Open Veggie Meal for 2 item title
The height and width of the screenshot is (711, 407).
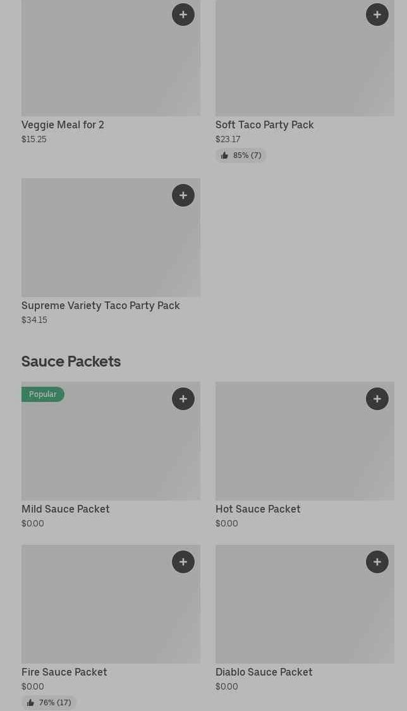click(63, 125)
